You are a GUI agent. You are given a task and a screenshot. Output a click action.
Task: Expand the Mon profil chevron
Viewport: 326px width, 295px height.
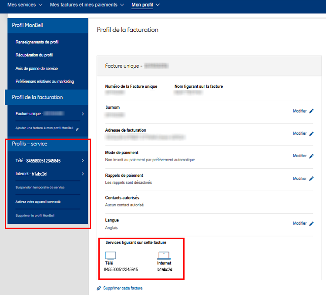pos(158,5)
